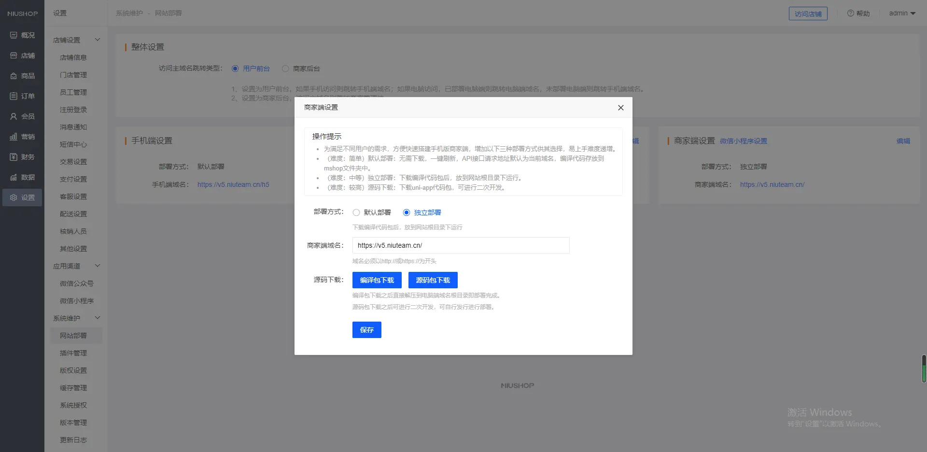Open the 店铺 shop icon in sidebar
The image size is (927, 452).
(x=14, y=56)
